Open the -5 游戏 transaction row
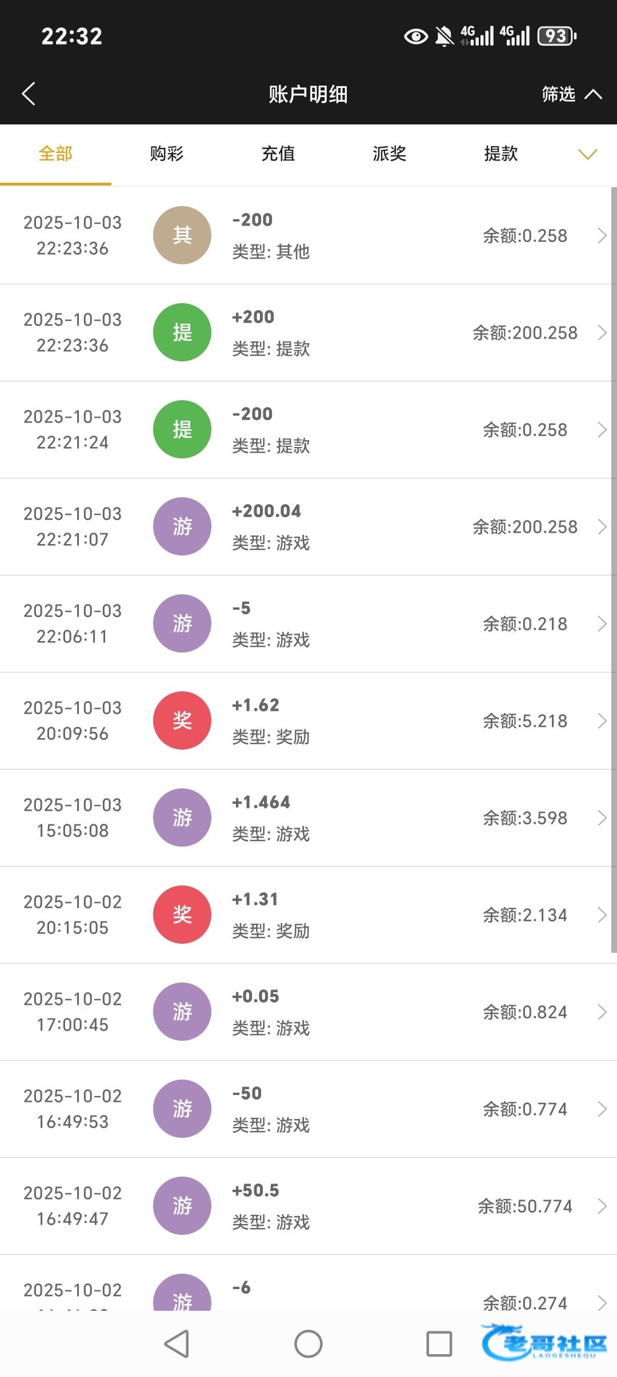This screenshot has height=1377, width=617. [343, 623]
